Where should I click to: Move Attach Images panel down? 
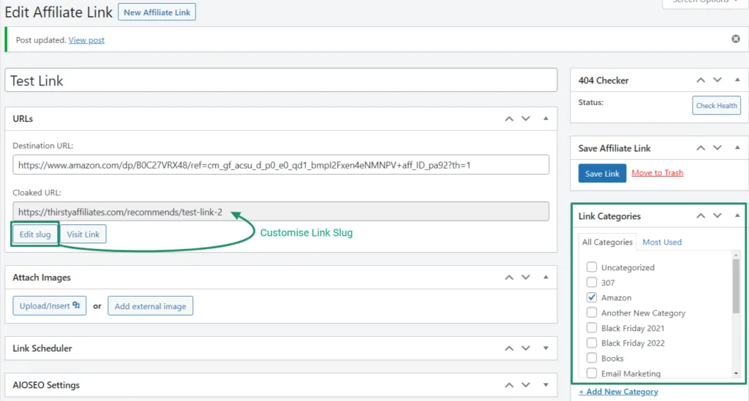[x=526, y=278]
